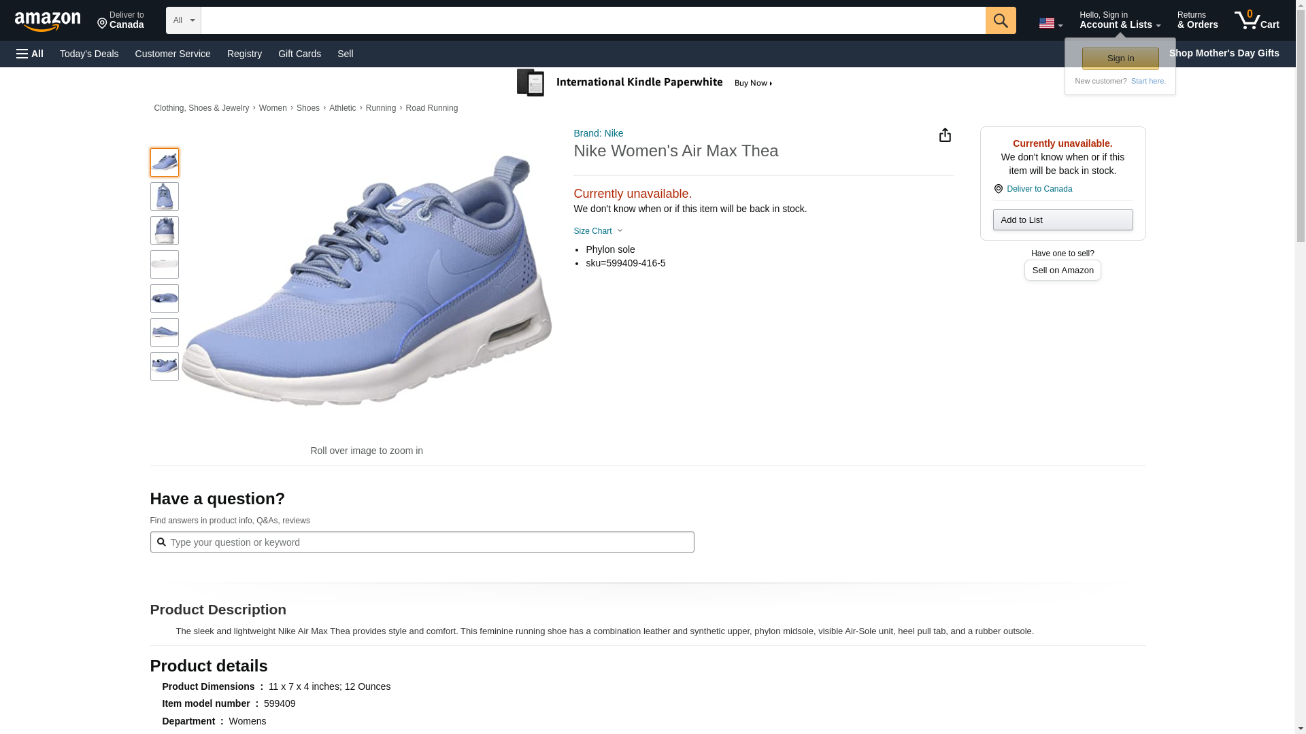
Task: Follow the Brand: Nike link
Action: (x=598, y=133)
